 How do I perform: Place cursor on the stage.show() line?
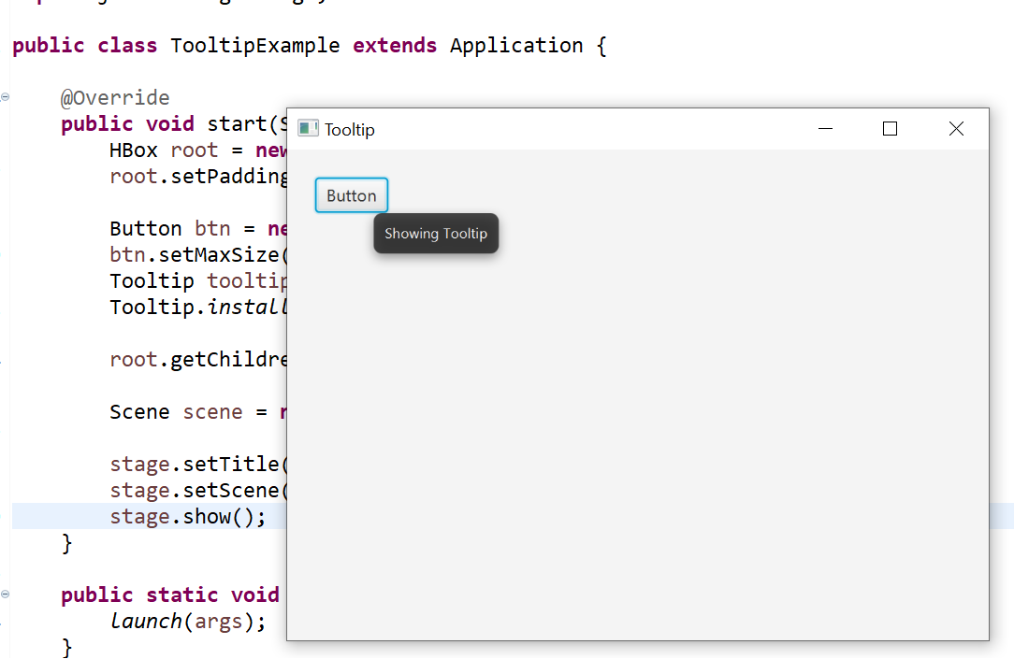tap(187, 515)
